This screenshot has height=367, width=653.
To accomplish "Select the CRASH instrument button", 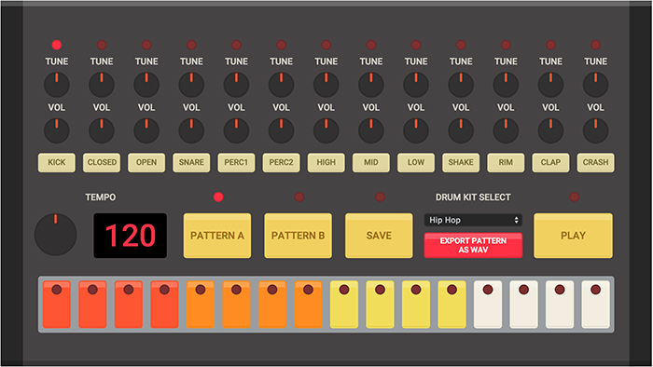I will 595,162.
